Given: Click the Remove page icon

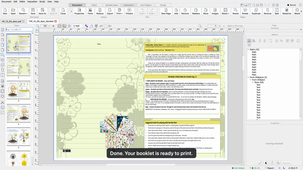Looking at the screenshot, I should (185, 11).
